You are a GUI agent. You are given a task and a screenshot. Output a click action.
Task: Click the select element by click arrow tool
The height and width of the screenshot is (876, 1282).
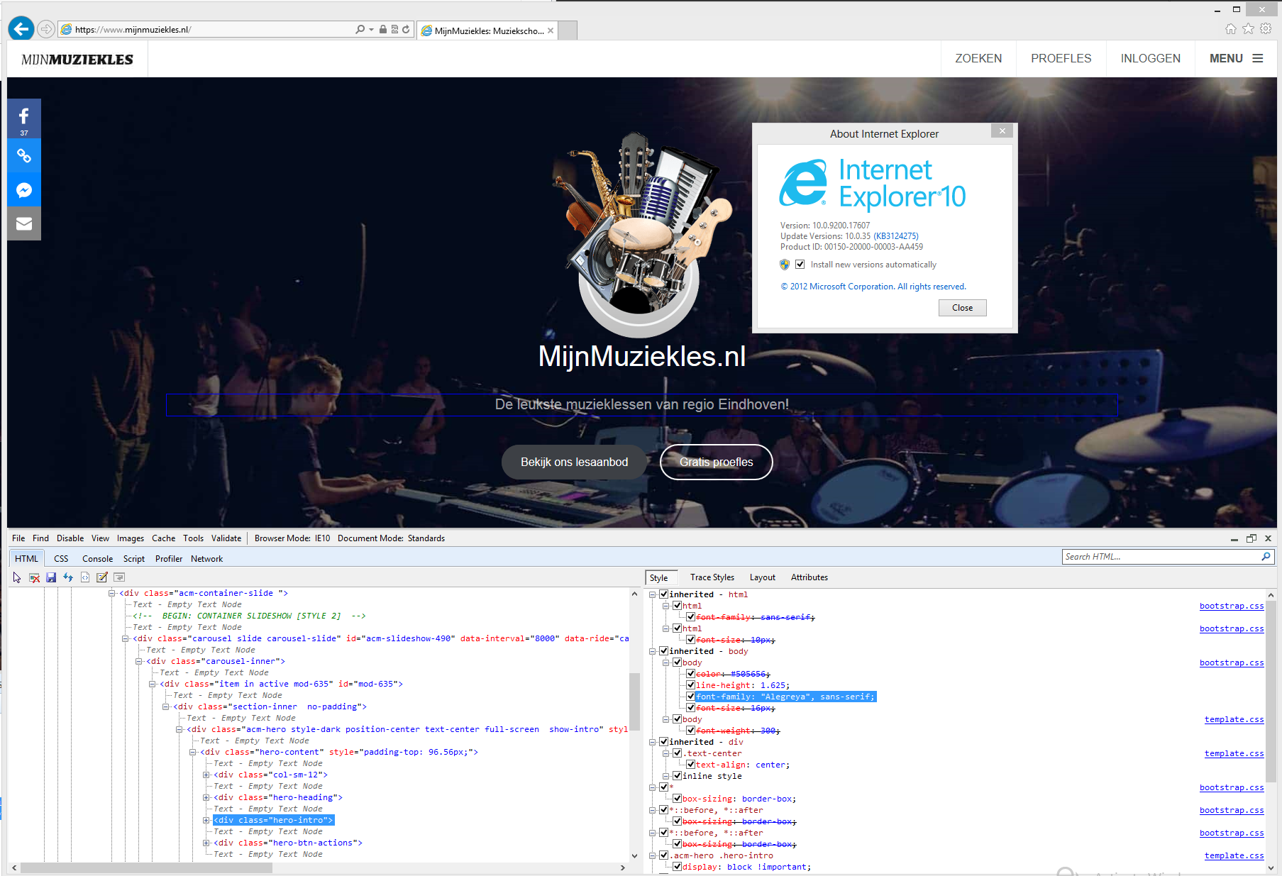(17, 577)
